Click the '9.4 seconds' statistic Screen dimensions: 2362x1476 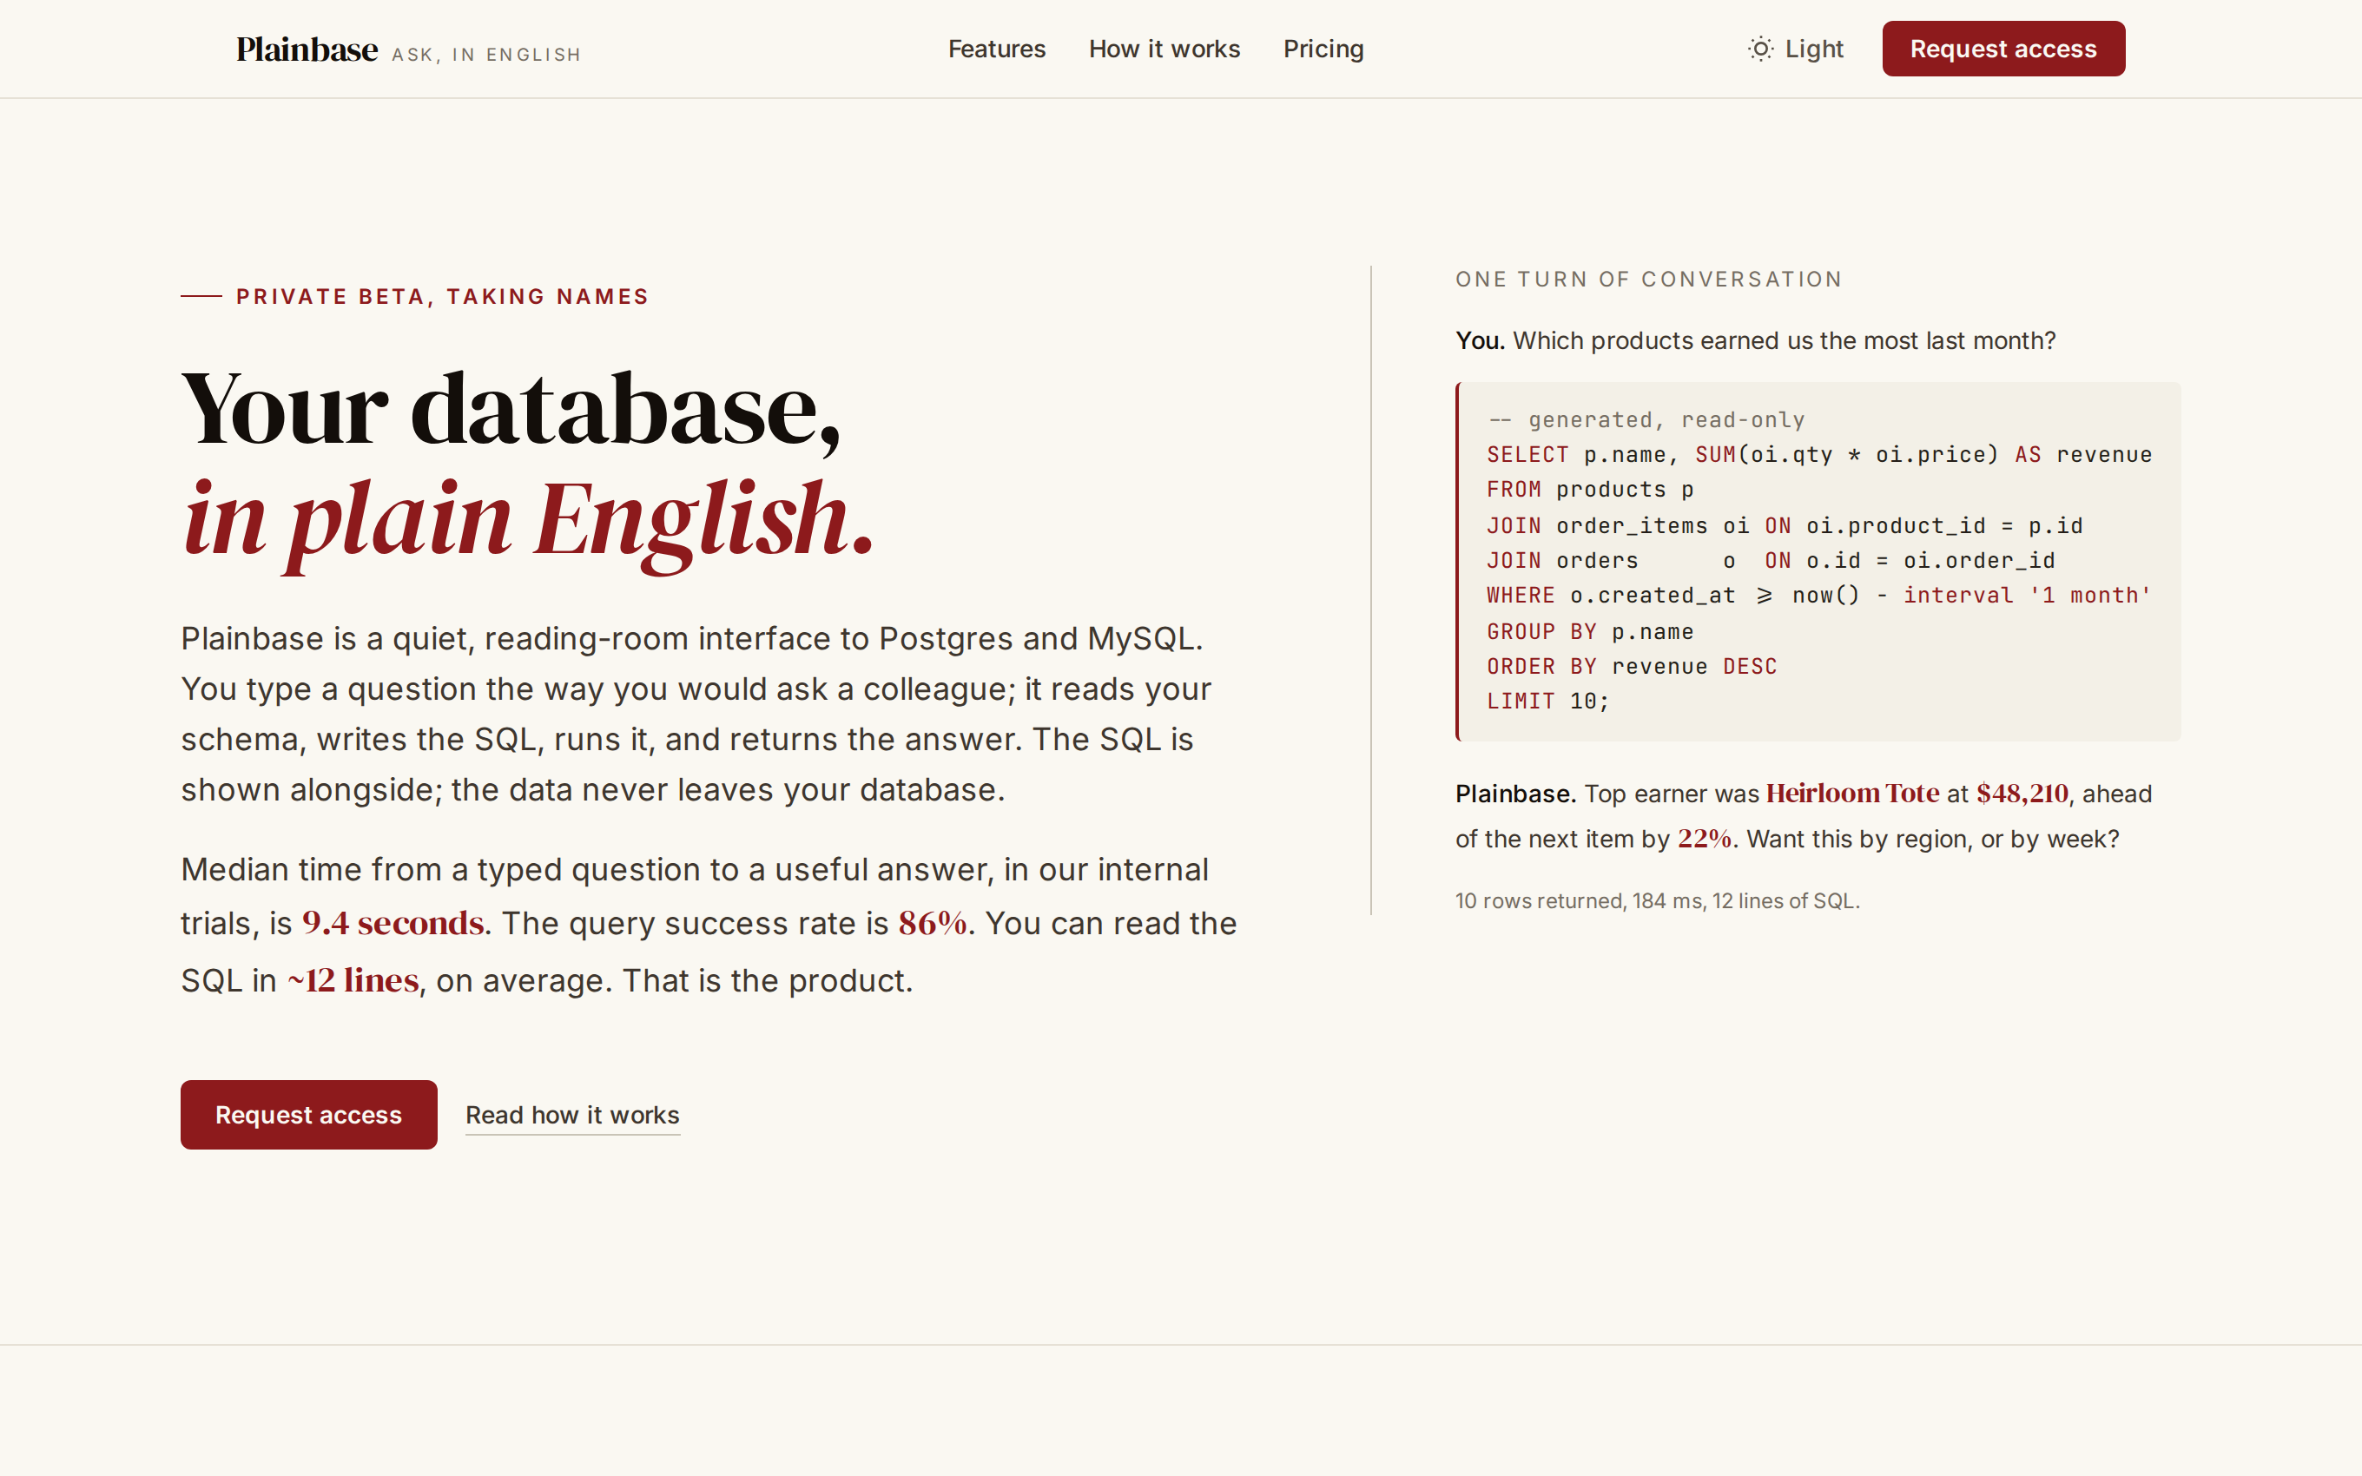click(x=393, y=922)
